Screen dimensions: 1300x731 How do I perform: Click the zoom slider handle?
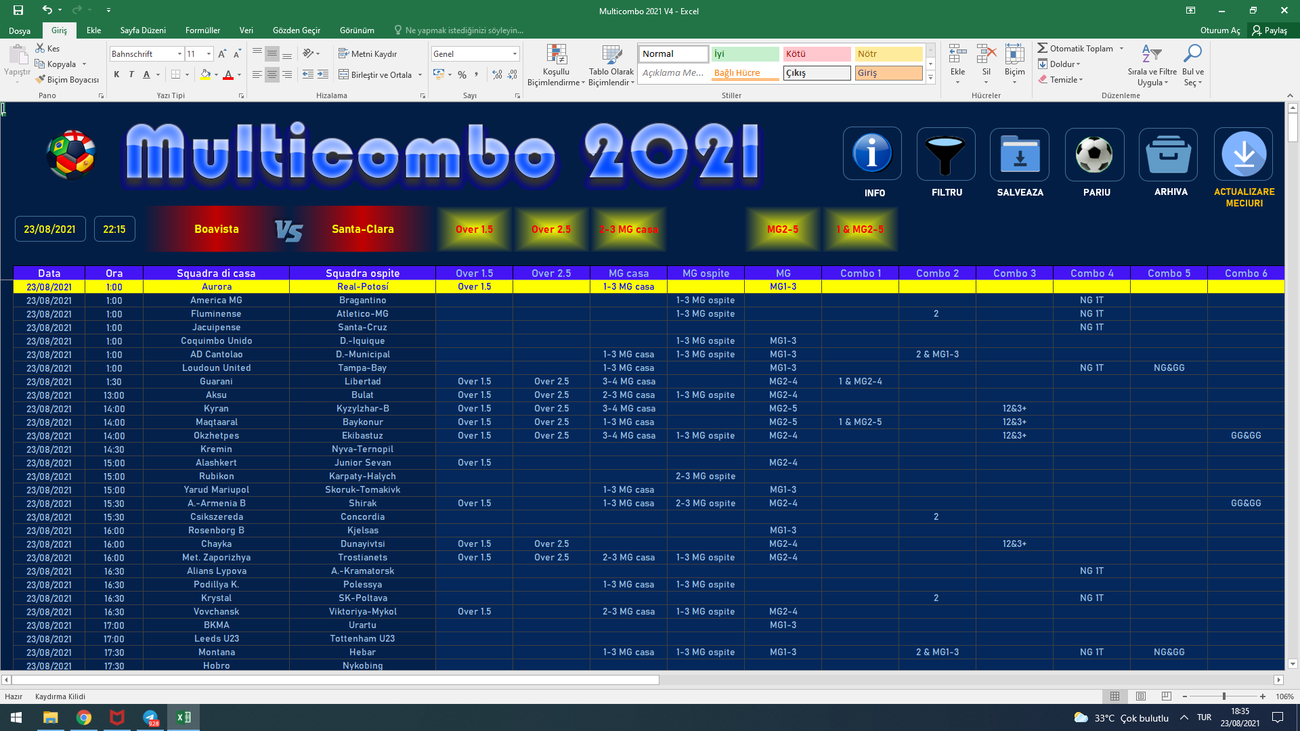[1223, 696]
